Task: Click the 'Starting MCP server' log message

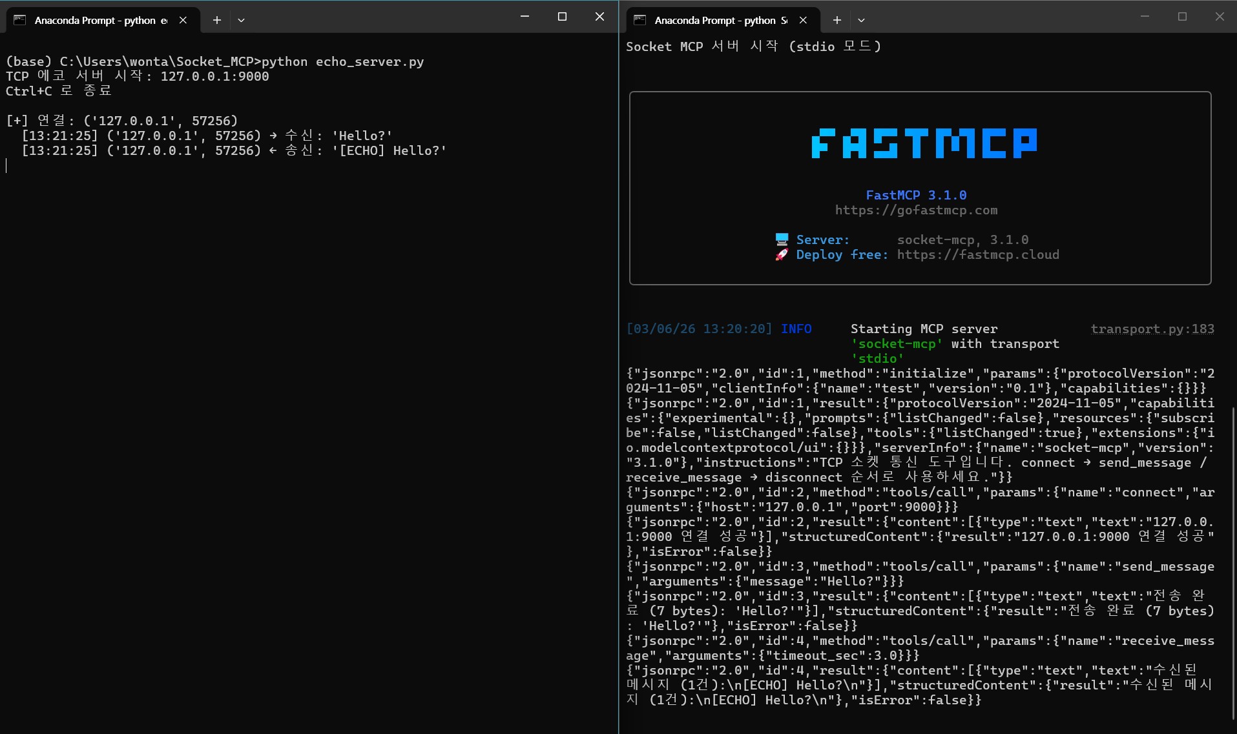Action: click(x=924, y=329)
